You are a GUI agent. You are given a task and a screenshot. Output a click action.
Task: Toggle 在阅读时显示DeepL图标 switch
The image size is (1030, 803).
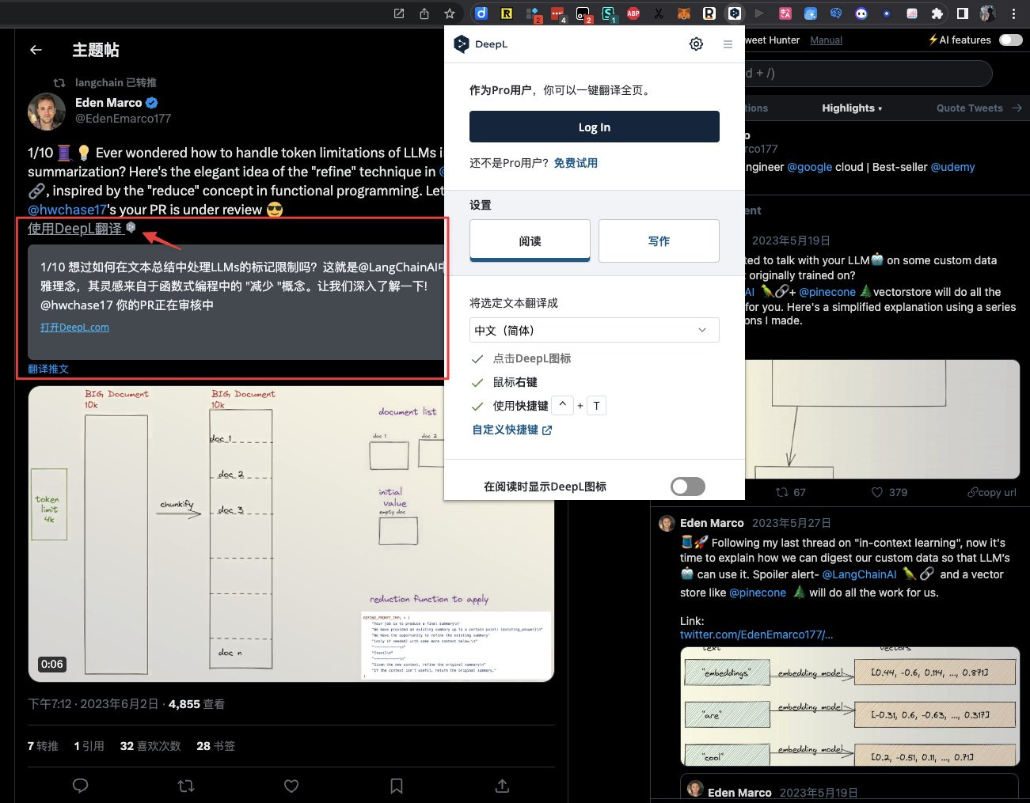coord(687,487)
